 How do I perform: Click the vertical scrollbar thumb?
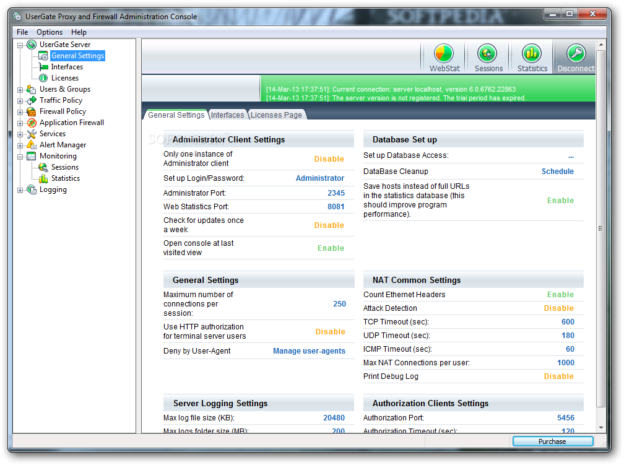point(601,228)
